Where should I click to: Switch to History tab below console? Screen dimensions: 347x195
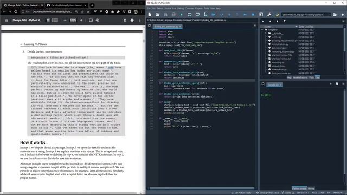311,188
